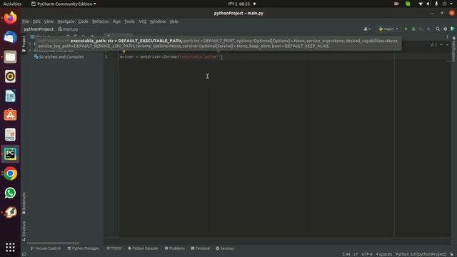
Task: Open PyCharm Community Edition app menu
Action: (x=64, y=4)
